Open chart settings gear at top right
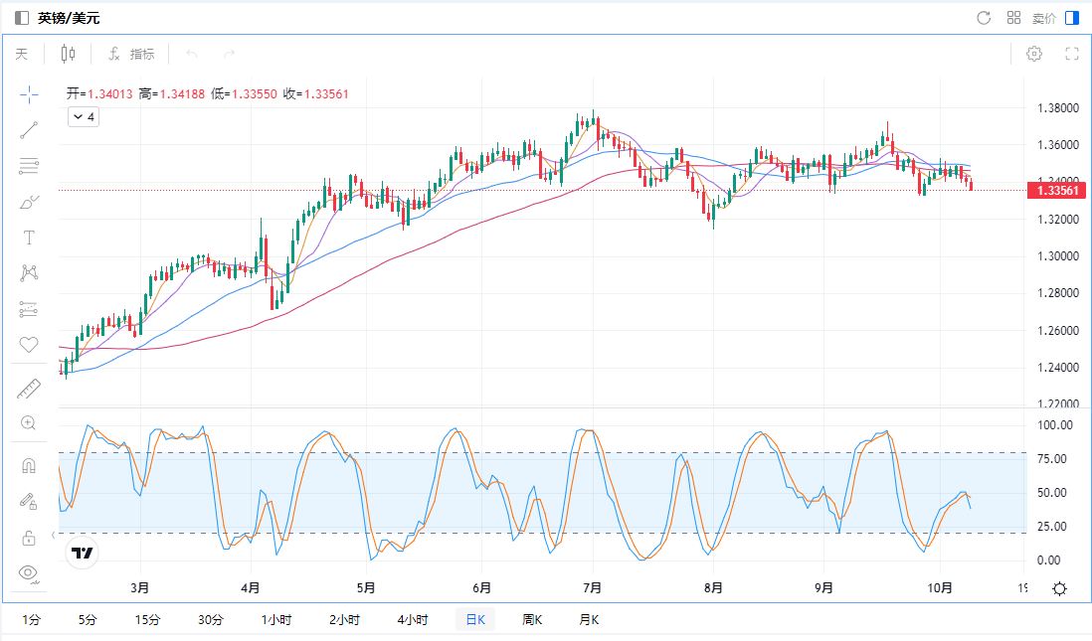 (1034, 54)
